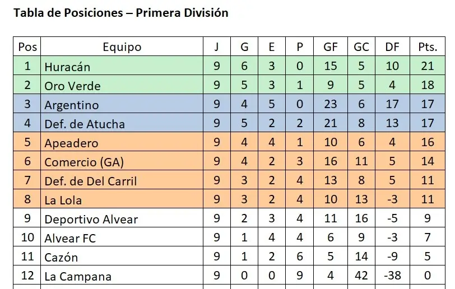Click the Equipo column header
455x289 pixels.
[x=122, y=47]
